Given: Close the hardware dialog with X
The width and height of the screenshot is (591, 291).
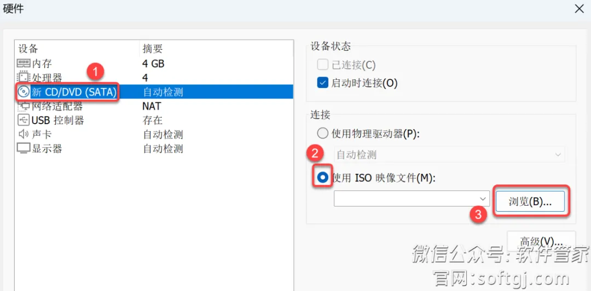Looking at the screenshot, I should click(579, 9).
